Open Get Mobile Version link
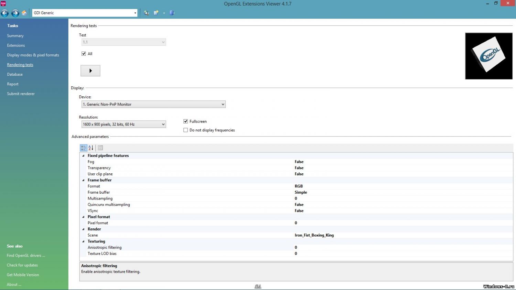516x290 pixels. tap(23, 275)
